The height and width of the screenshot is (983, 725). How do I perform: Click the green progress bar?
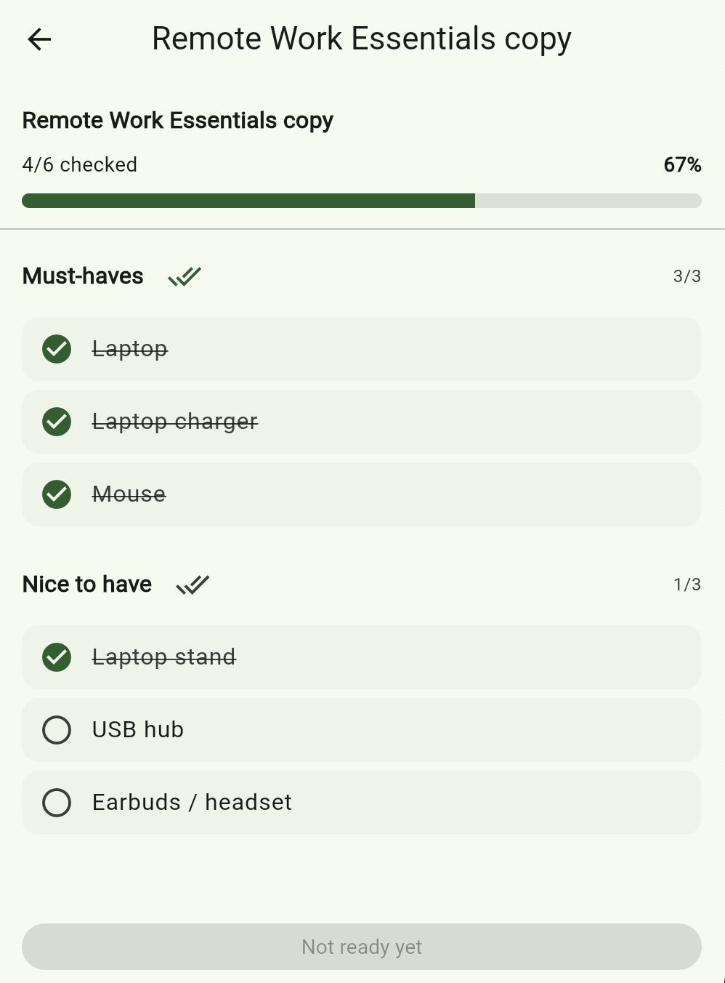point(247,201)
